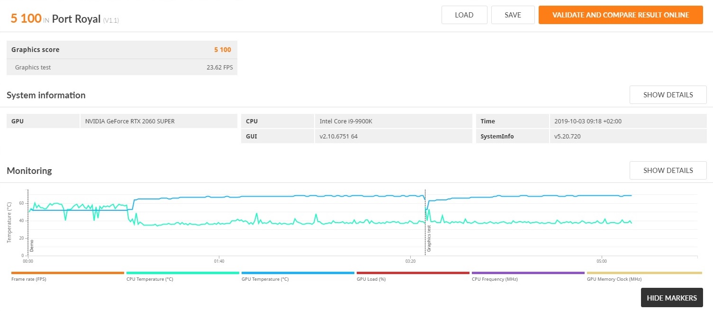Select NVIDIA GeForce RTX 2060 SUPER text
This screenshot has width=713, height=319.
click(130, 121)
